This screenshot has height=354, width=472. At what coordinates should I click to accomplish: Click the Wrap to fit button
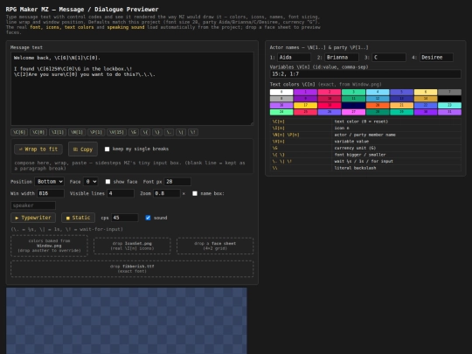coord(38,149)
